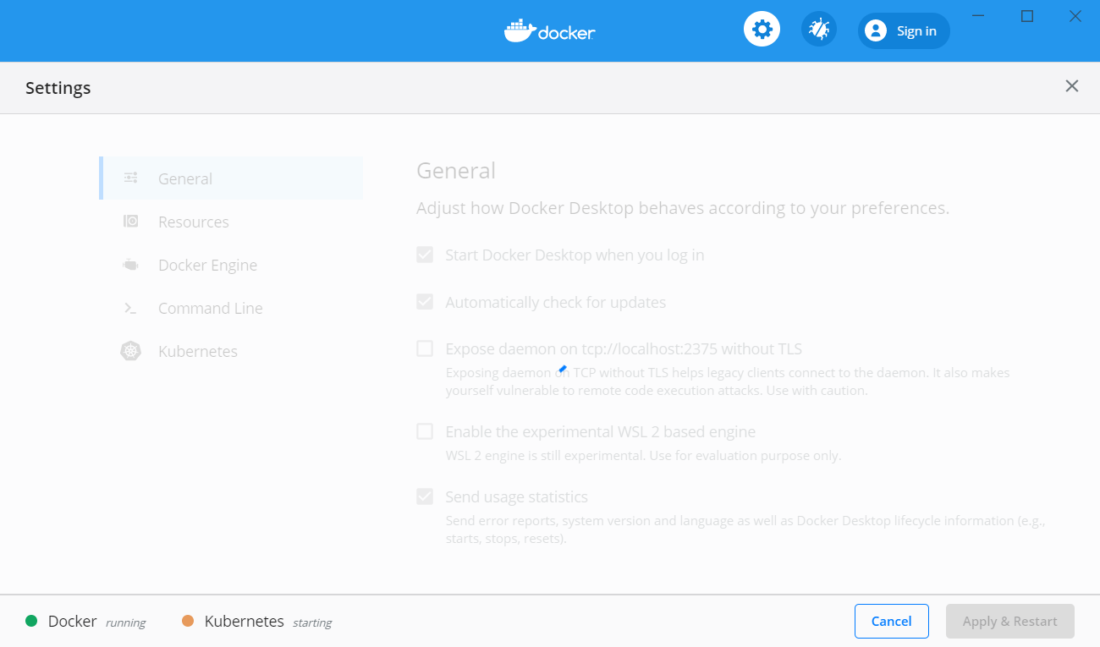The height and width of the screenshot is (647, 1100).
Task: Enable the experimental WSL 2 based engine
Action: (425, 431)
